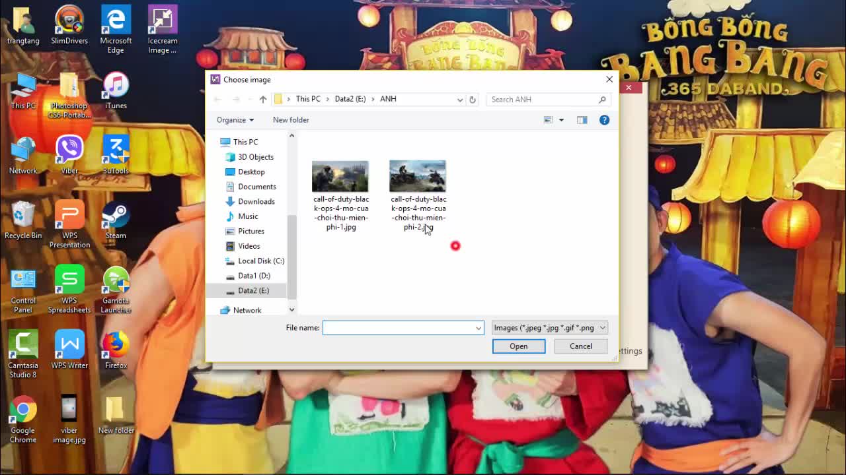Change view layout icon in dialog
The width and height of the screenshot is (846, 475).
tap(548, 120)
